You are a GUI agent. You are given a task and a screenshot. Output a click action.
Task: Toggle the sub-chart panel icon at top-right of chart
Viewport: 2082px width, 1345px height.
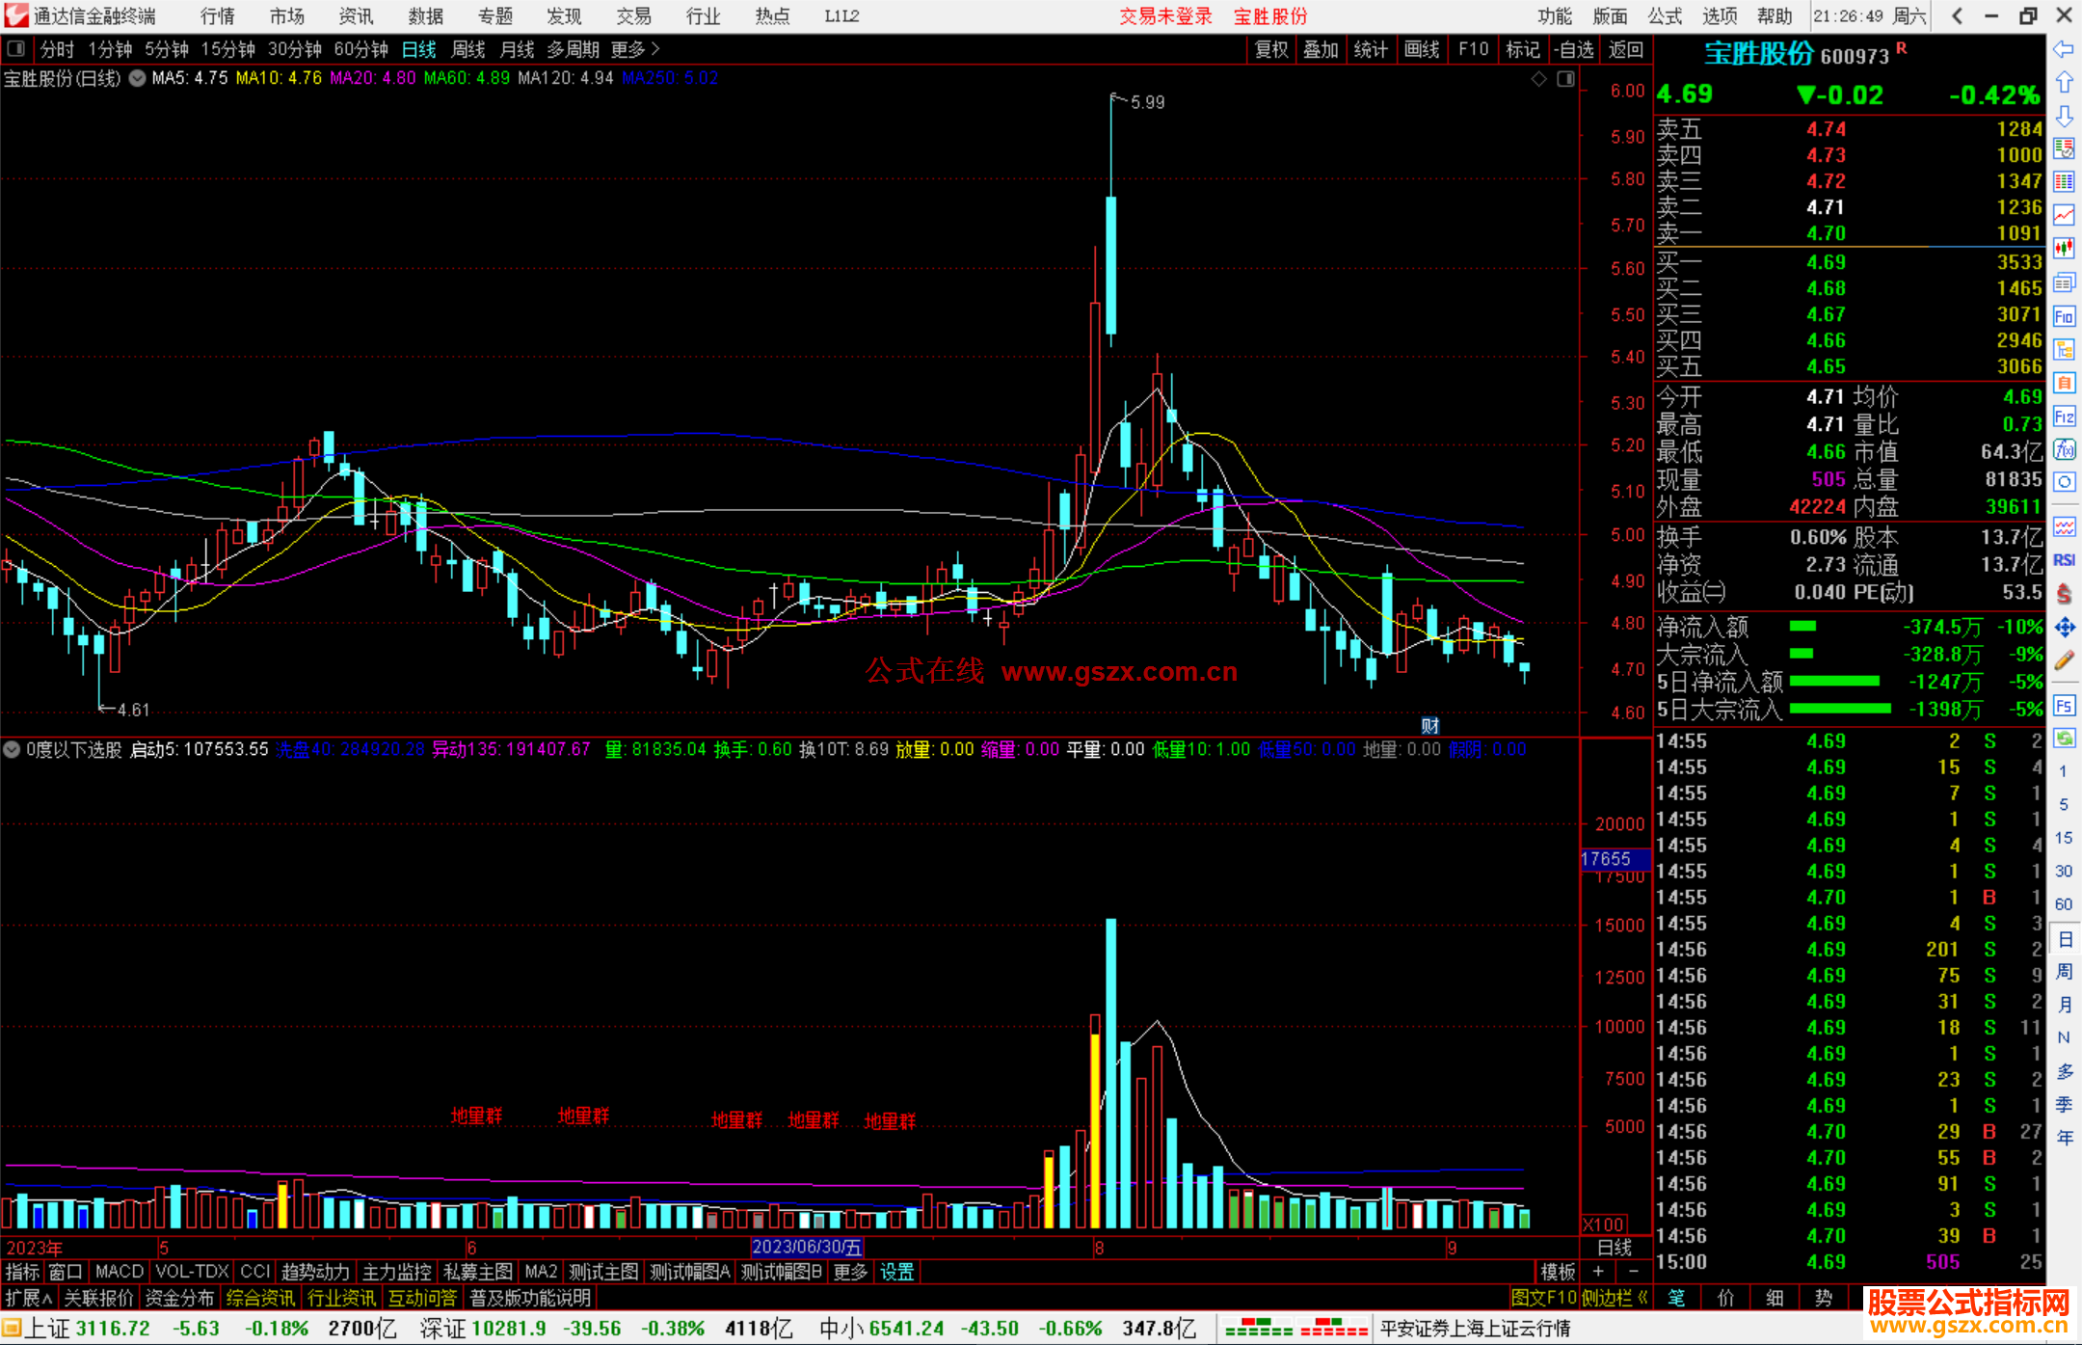pyautogui.click(x=1565, y=79)
